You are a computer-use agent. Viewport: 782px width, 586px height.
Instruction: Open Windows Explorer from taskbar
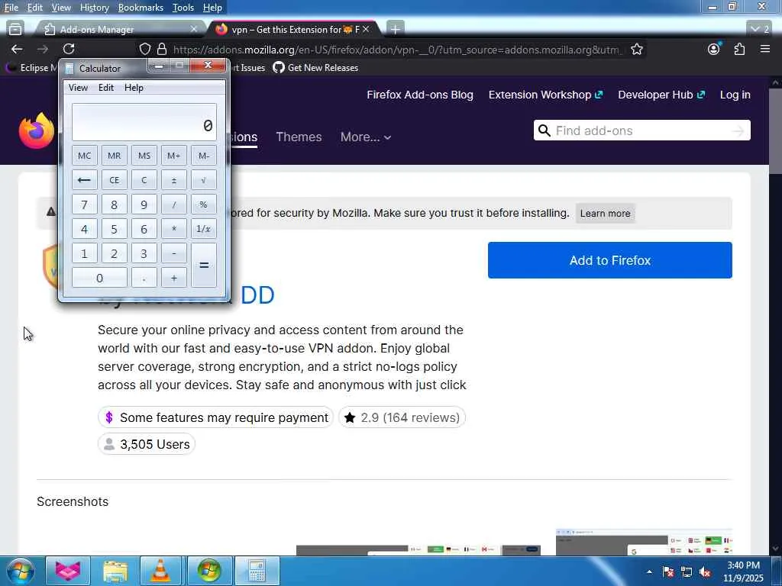[115, 571]
